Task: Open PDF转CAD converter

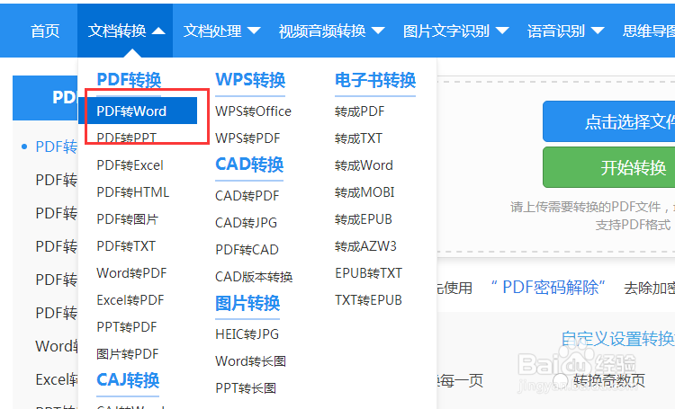Action: (247, 250)
